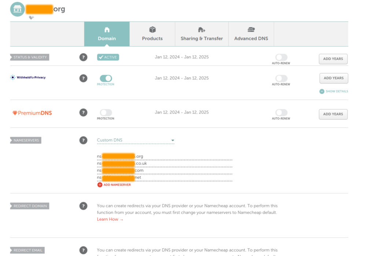Click Add Years for PremiumDNS
Image resolution: width=375 pixels, height=256 pixels.
(x=333, y=114)
